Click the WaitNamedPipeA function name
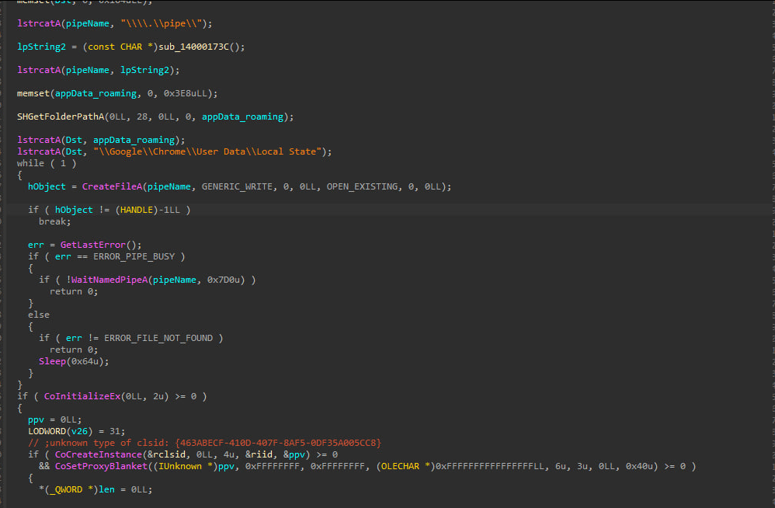 109,280
